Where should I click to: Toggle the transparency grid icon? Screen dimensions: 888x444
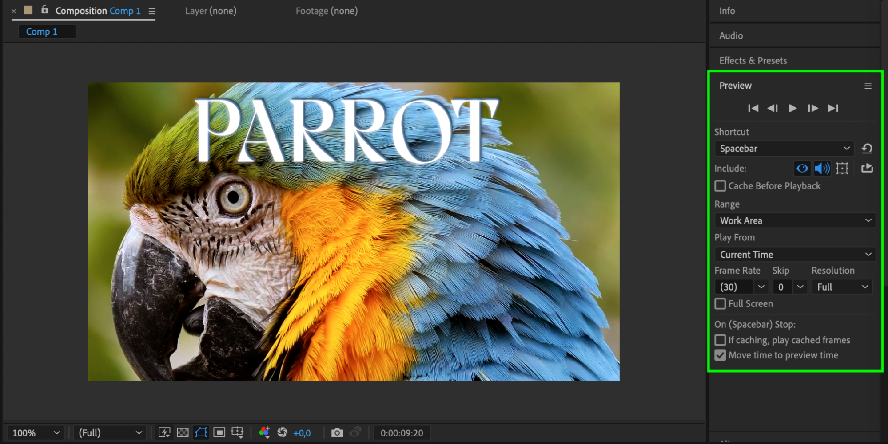183,432
